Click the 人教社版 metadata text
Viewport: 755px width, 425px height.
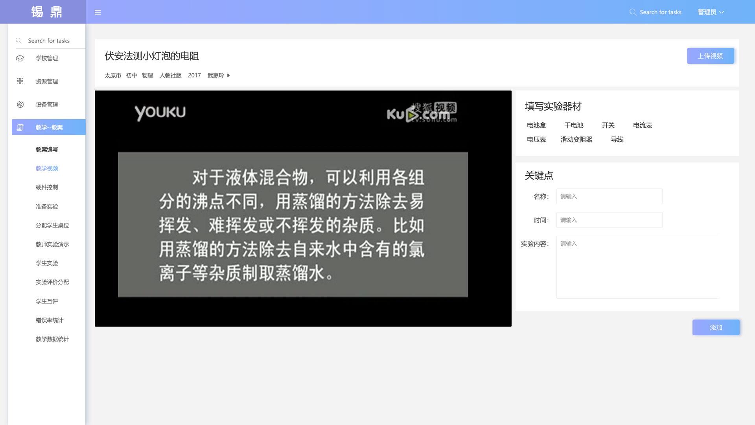point(170,76)
